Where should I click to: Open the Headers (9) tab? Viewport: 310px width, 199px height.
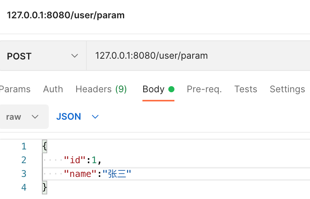pyautogui.click(x=101, y=89)
